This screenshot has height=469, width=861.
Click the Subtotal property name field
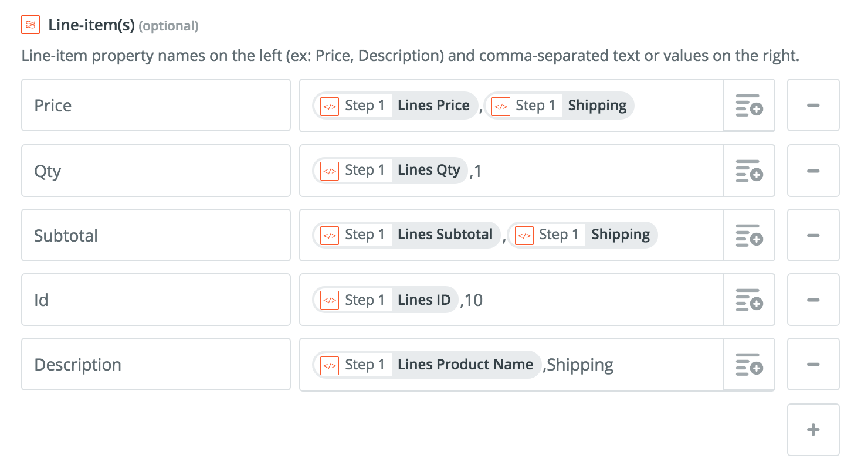[x=155, y=235]
